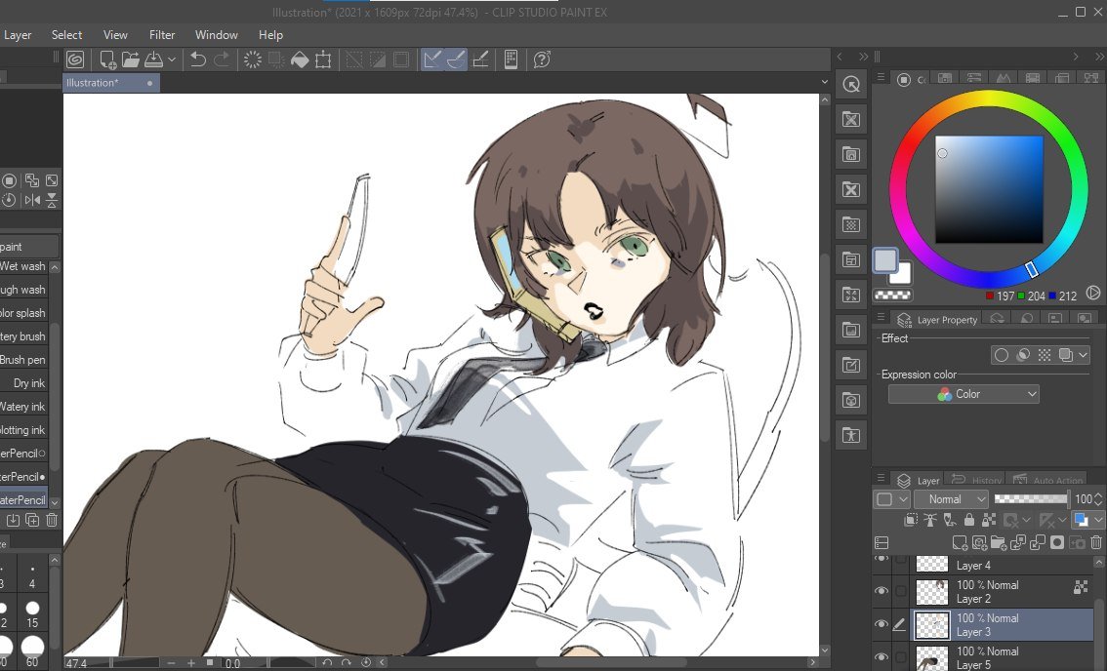Select the Wet wash sub tool
1107x671 pixels.
pyautogui.click(x=24, y=266)
